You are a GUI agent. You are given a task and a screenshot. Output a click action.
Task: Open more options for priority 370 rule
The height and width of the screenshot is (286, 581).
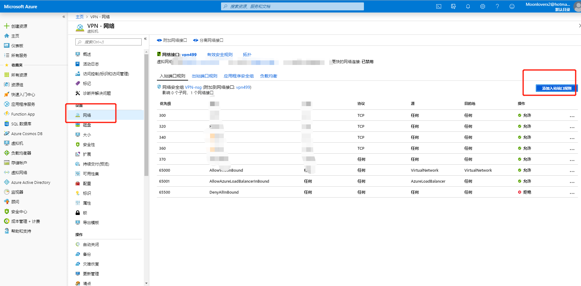[x=572, y=160]
